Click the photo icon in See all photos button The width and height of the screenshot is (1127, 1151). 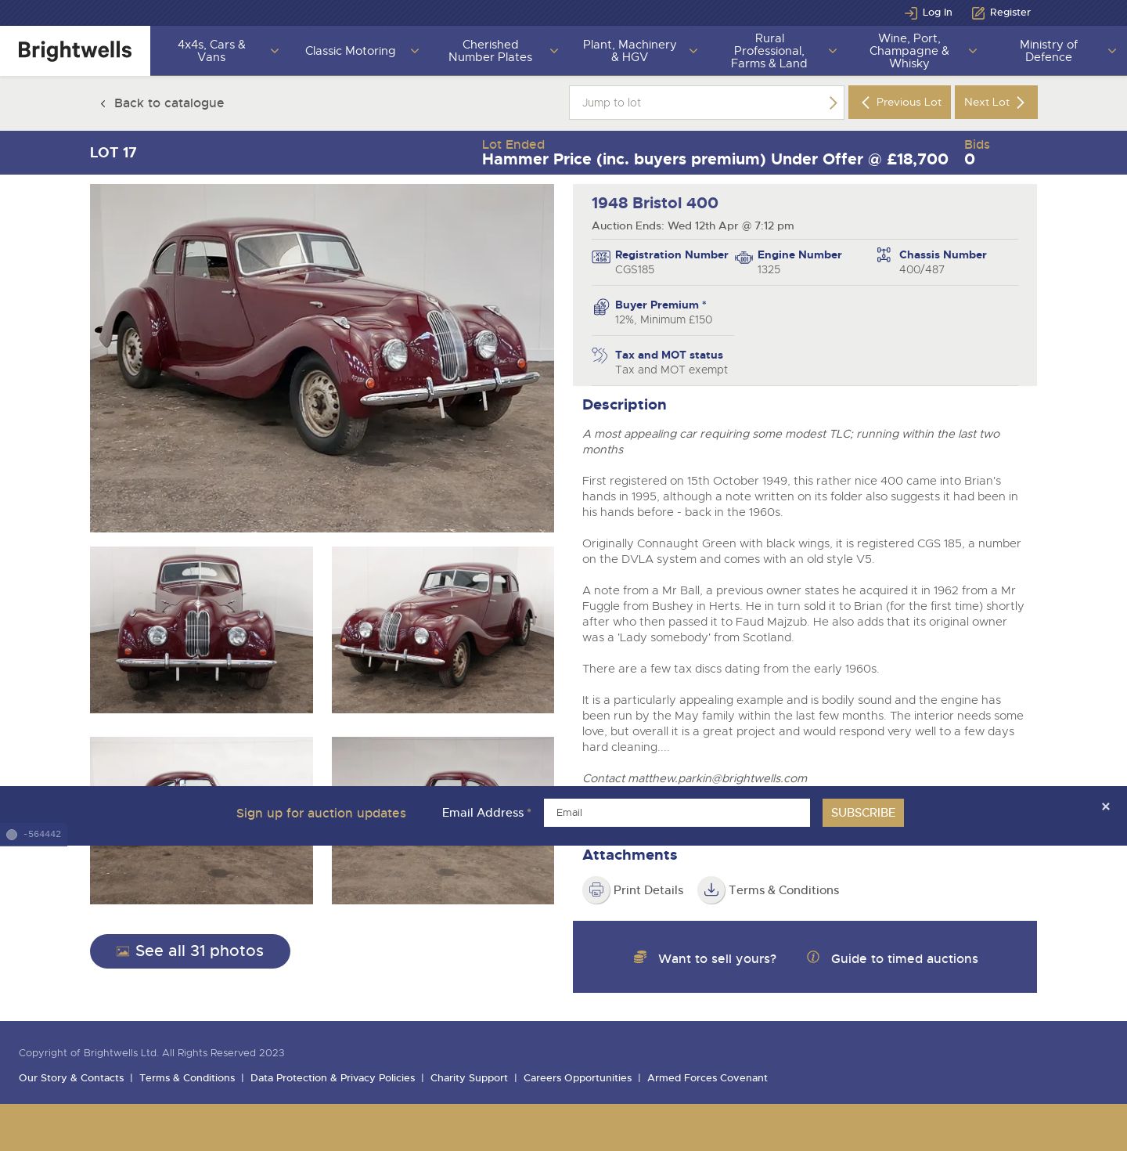point(123,951)
